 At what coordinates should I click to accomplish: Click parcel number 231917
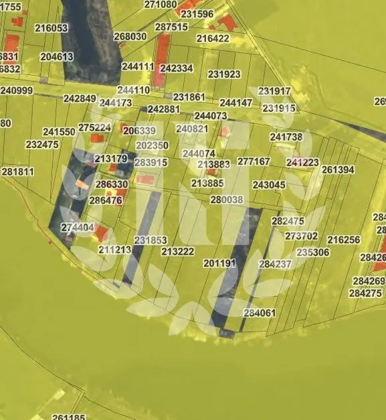click(x=274, y=91)
